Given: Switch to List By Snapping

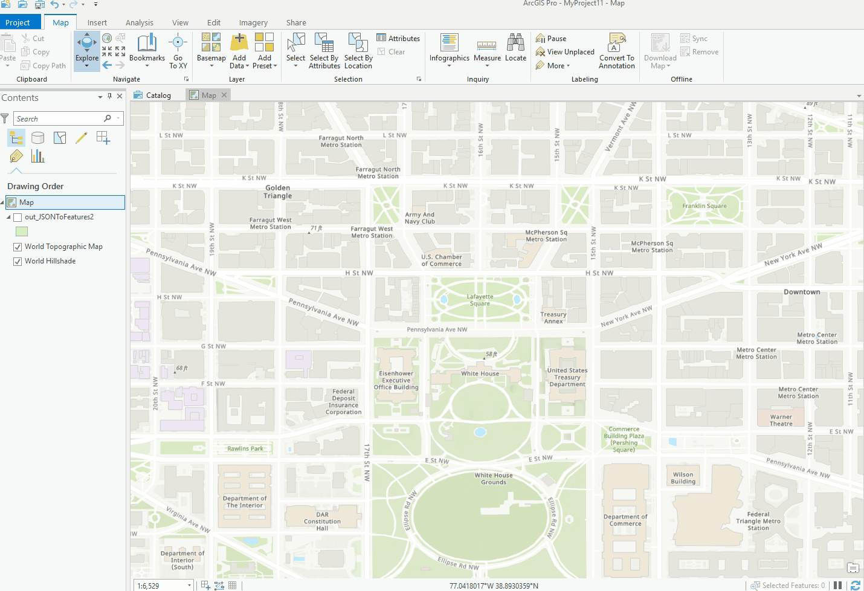Looking at the screenshot, I should point(103,138).
